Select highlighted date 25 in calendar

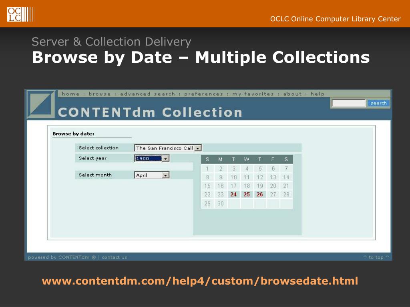247,195
